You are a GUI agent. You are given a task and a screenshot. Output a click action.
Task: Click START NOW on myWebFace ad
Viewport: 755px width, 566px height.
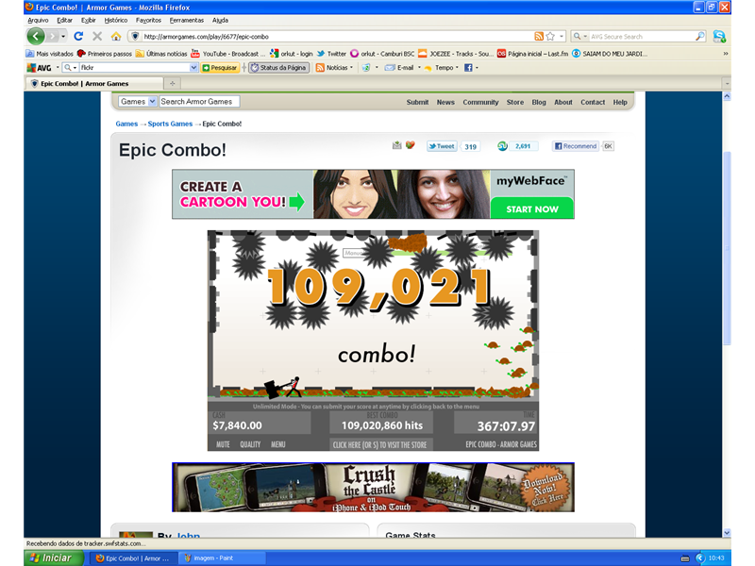pyautogui.click(x=532, y=208)
